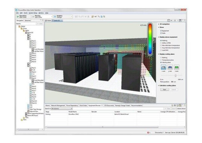Image resolution: width=202 pixels, height=143 pixels.
Task: Switch to the Genomes tab
Action: (28, 20)
